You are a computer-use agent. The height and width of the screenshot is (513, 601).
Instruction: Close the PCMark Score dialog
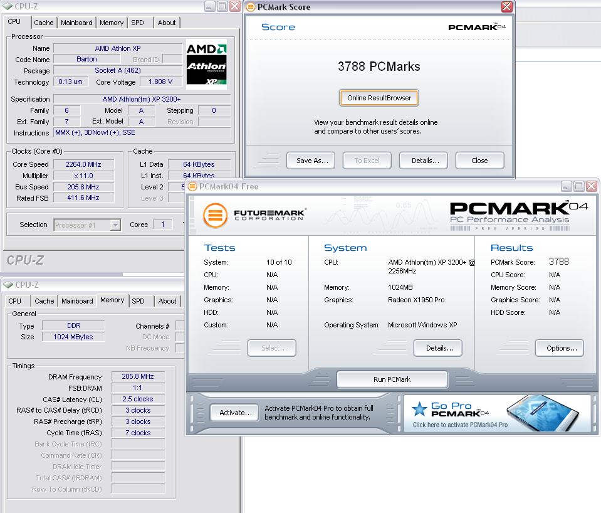click(x=507, y=6)
